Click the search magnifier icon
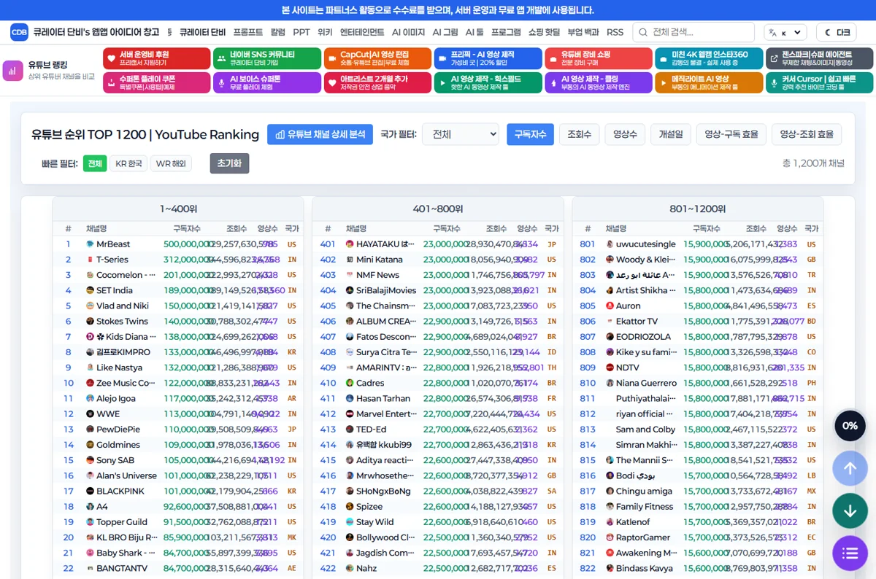Viewport: 876px width, 579px height. (642, 32)
